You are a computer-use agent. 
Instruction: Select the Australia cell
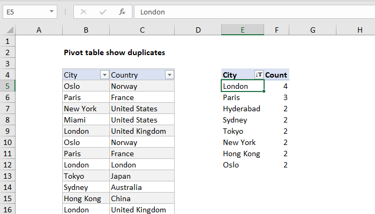(142, 187)
